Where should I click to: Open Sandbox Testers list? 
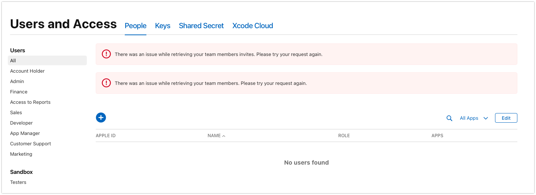pos(18,182)
